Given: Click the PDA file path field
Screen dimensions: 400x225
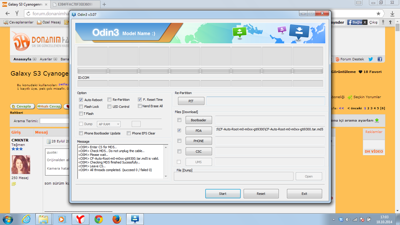Looking at the screenshot, I should point(270,130).
